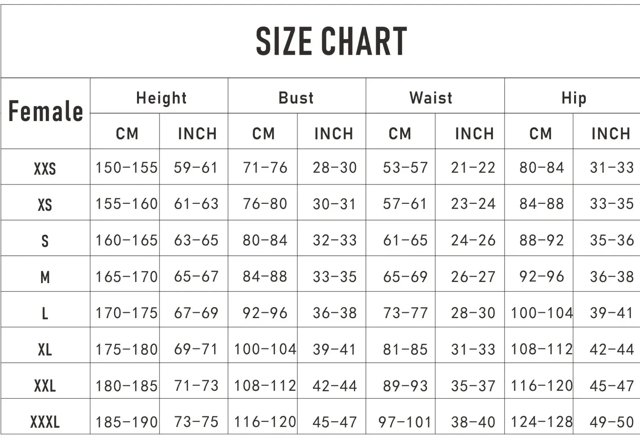Screen dimensions: 640x448
Task: Click waist value 73-77 in L row
Action: [405, 313]
